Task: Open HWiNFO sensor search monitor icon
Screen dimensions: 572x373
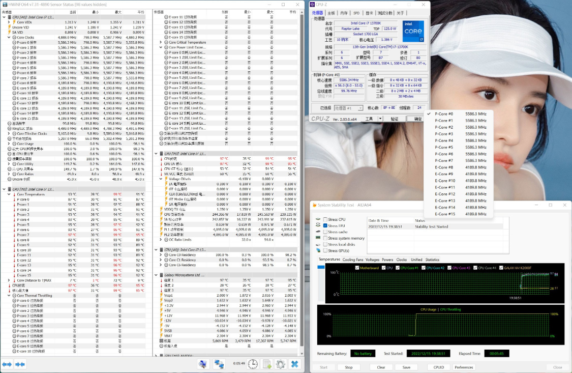Action: pyautogui.click(x=203, y=364)
